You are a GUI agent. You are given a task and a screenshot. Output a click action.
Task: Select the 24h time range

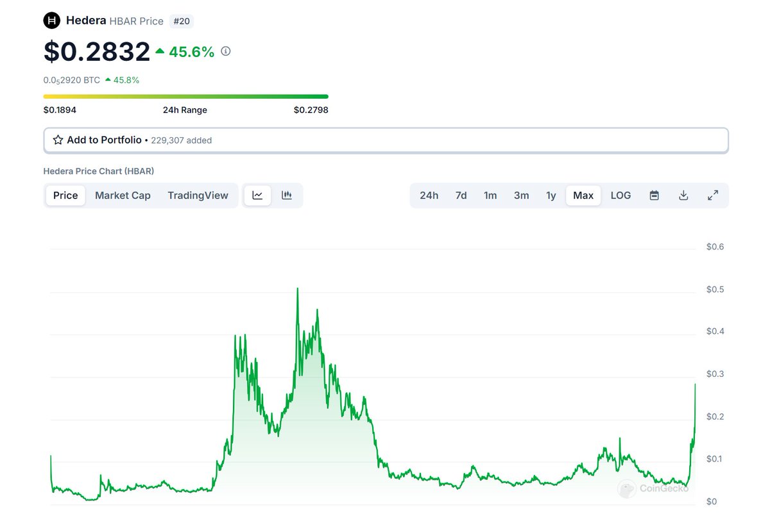point(429,195)
